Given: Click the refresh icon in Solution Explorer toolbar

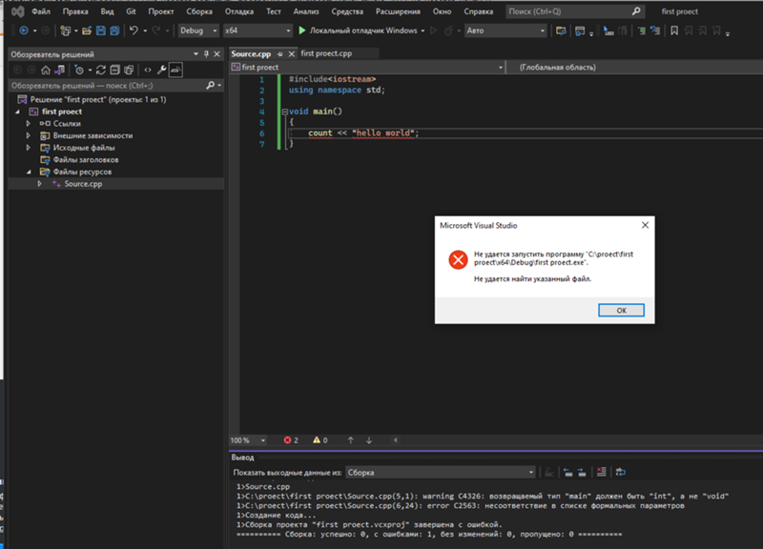Looking at the screenshot, I should click(x=101, y=71).
